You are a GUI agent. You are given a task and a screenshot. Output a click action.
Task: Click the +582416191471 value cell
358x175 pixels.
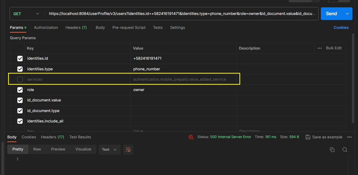[x=183, y=58]
